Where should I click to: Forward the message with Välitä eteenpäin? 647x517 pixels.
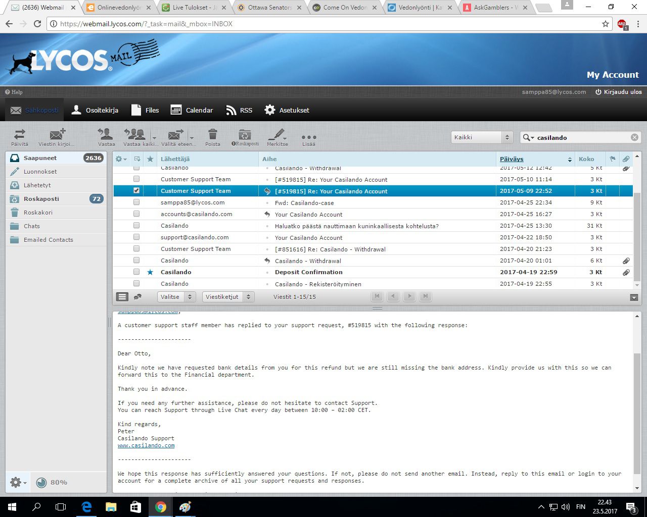(x=176, y=137)
